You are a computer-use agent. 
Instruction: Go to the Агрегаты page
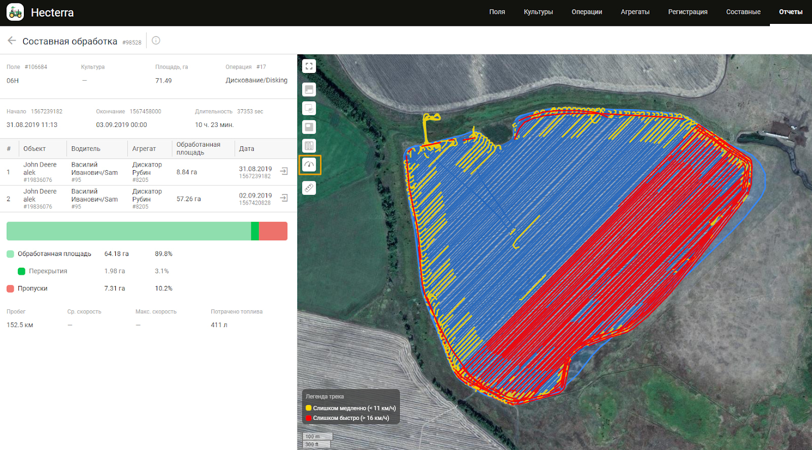coord(635,12)
